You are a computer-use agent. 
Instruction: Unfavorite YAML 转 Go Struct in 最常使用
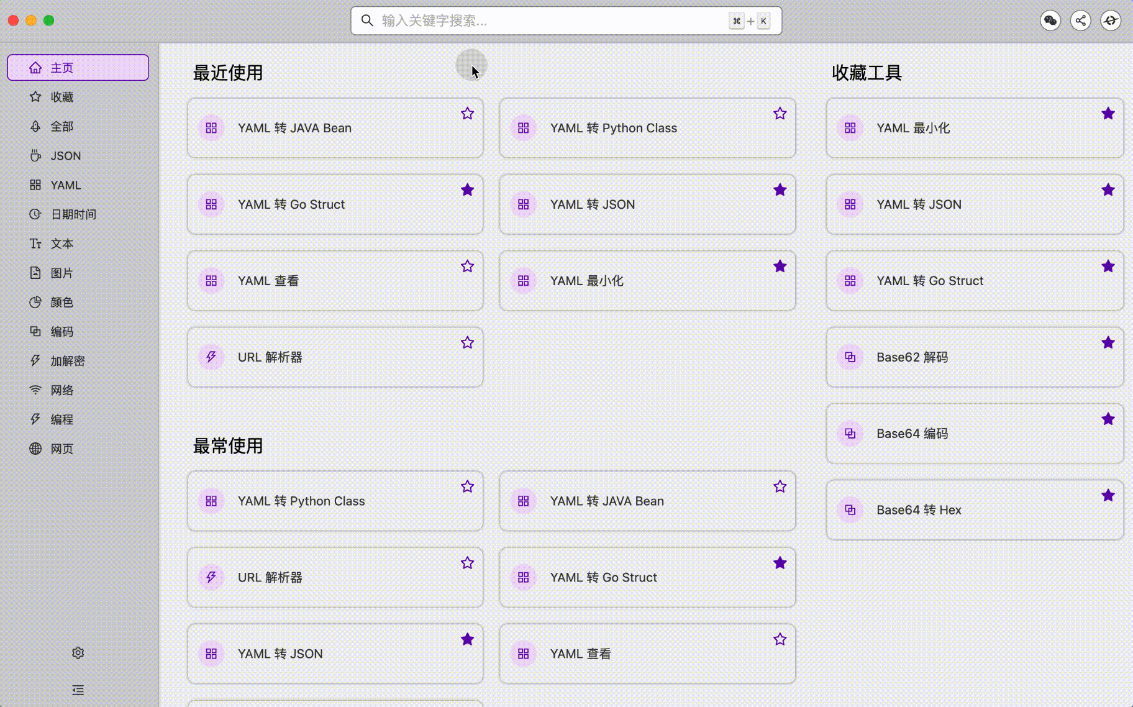tap(780, 563)
